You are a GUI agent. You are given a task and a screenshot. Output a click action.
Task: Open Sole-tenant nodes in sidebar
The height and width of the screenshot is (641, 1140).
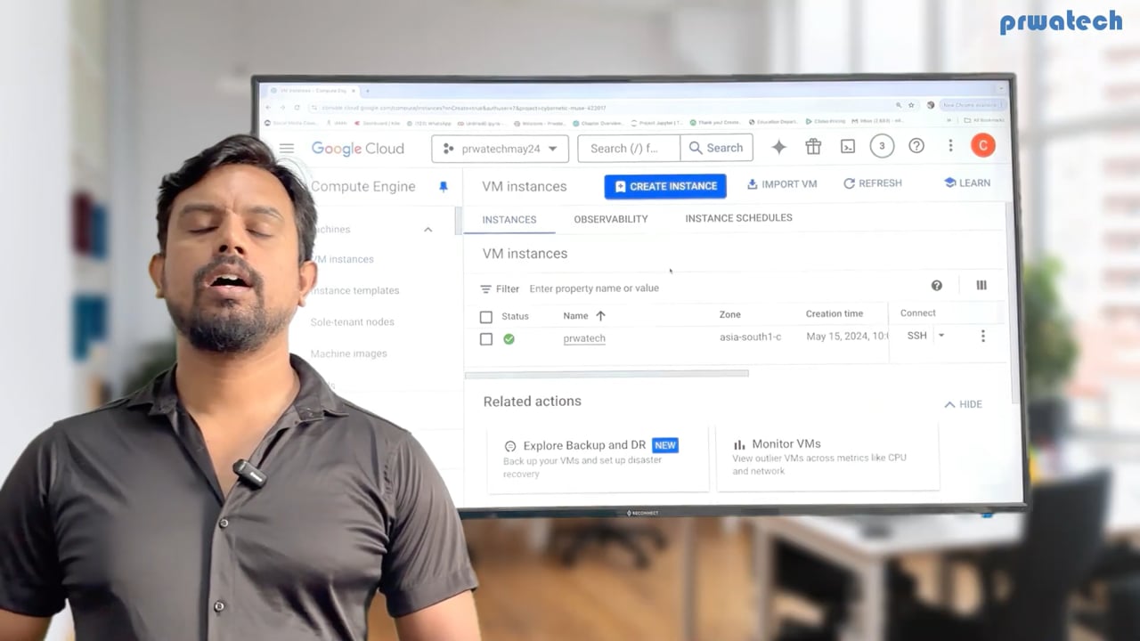[x=352, y=322]
